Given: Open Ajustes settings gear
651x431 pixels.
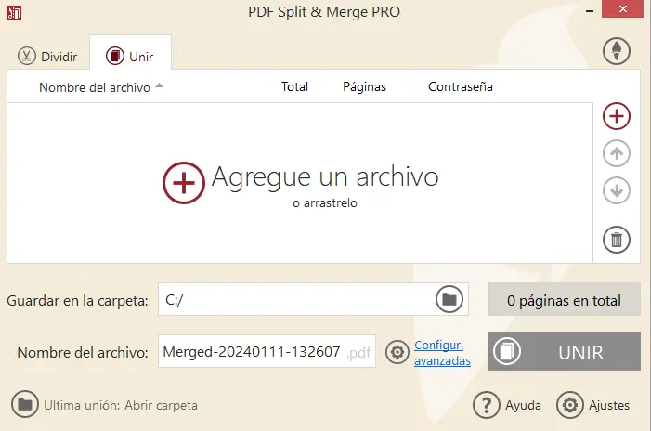Looking at the screenshot, I should 570,405.
